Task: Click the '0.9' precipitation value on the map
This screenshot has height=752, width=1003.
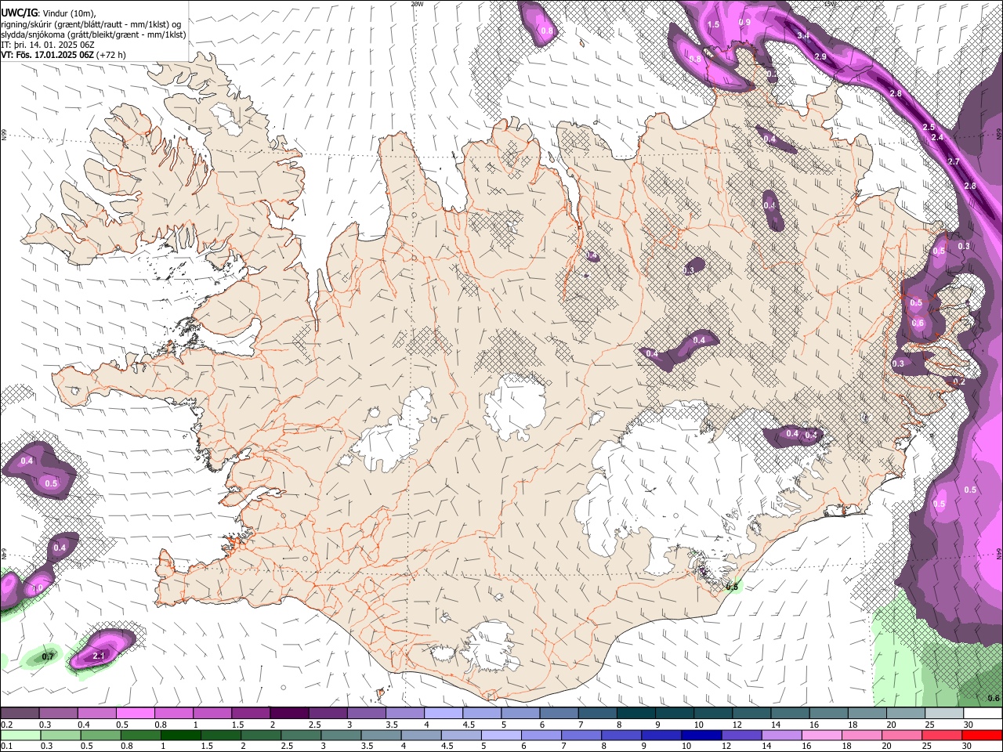Action: (744, 23)
